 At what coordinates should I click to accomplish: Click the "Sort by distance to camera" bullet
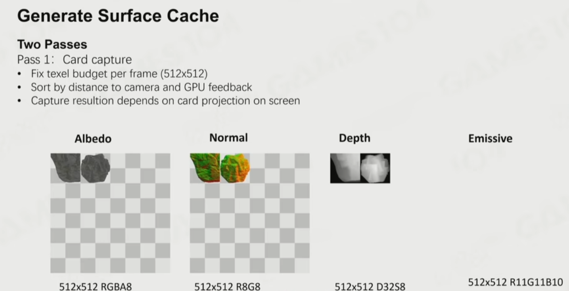coord(141,87)
